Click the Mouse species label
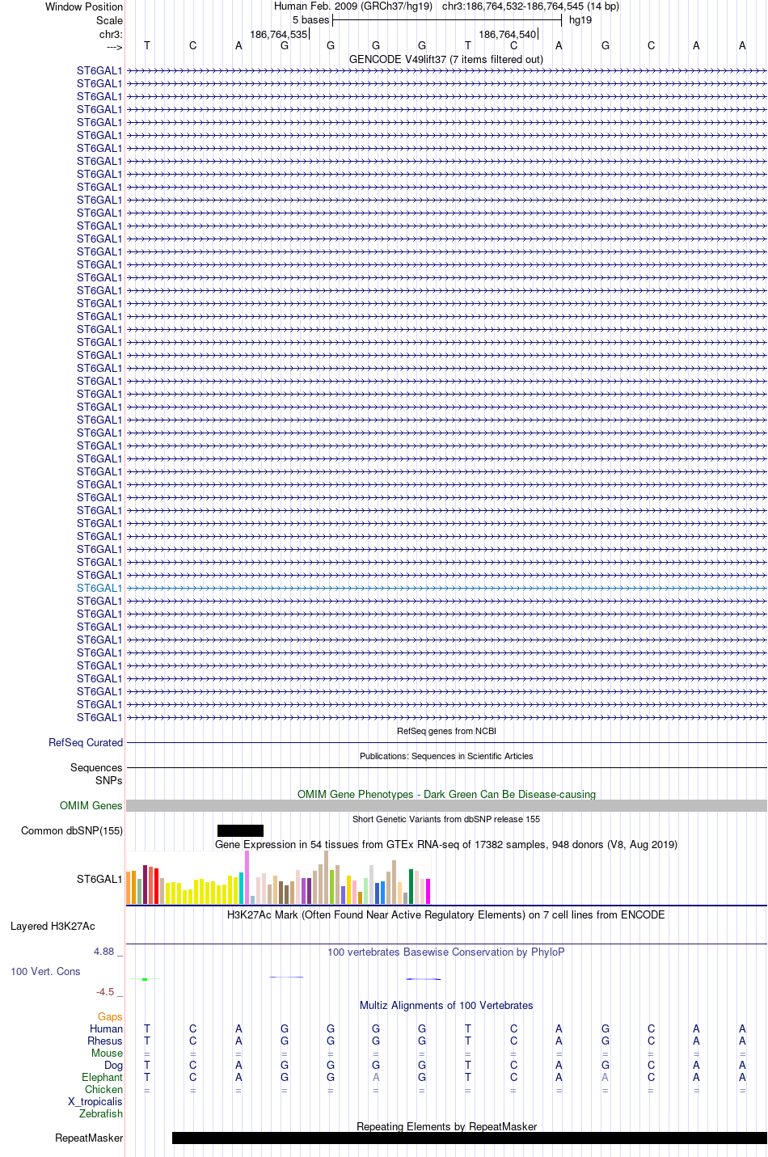Screen dimensions: 768x1157 tap(107, 1053)
